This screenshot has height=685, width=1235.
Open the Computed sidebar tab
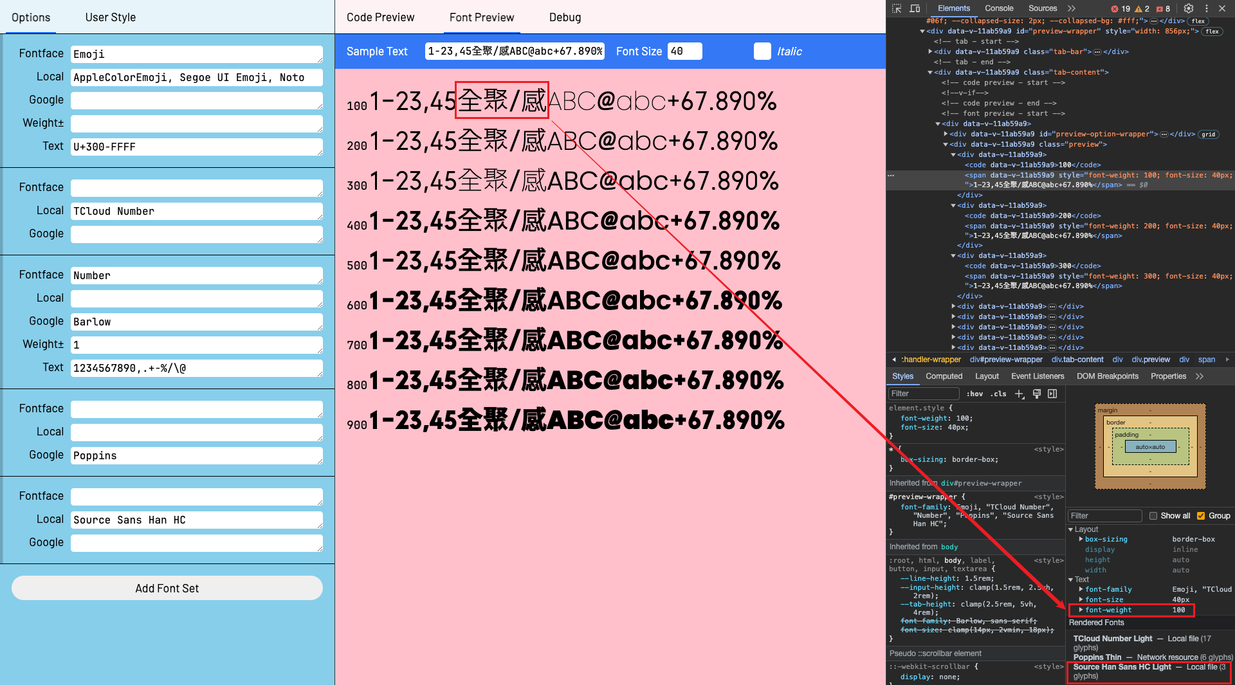[x=944, y=376]
